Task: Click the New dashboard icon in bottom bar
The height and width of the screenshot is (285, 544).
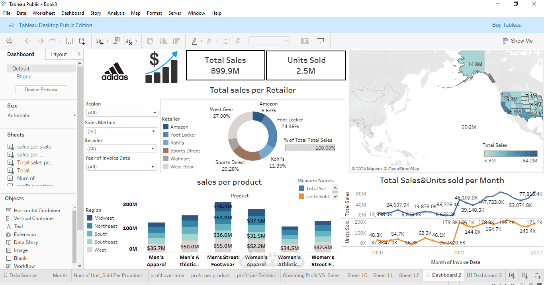Action: pyautogui.click(x=525, y=275)
